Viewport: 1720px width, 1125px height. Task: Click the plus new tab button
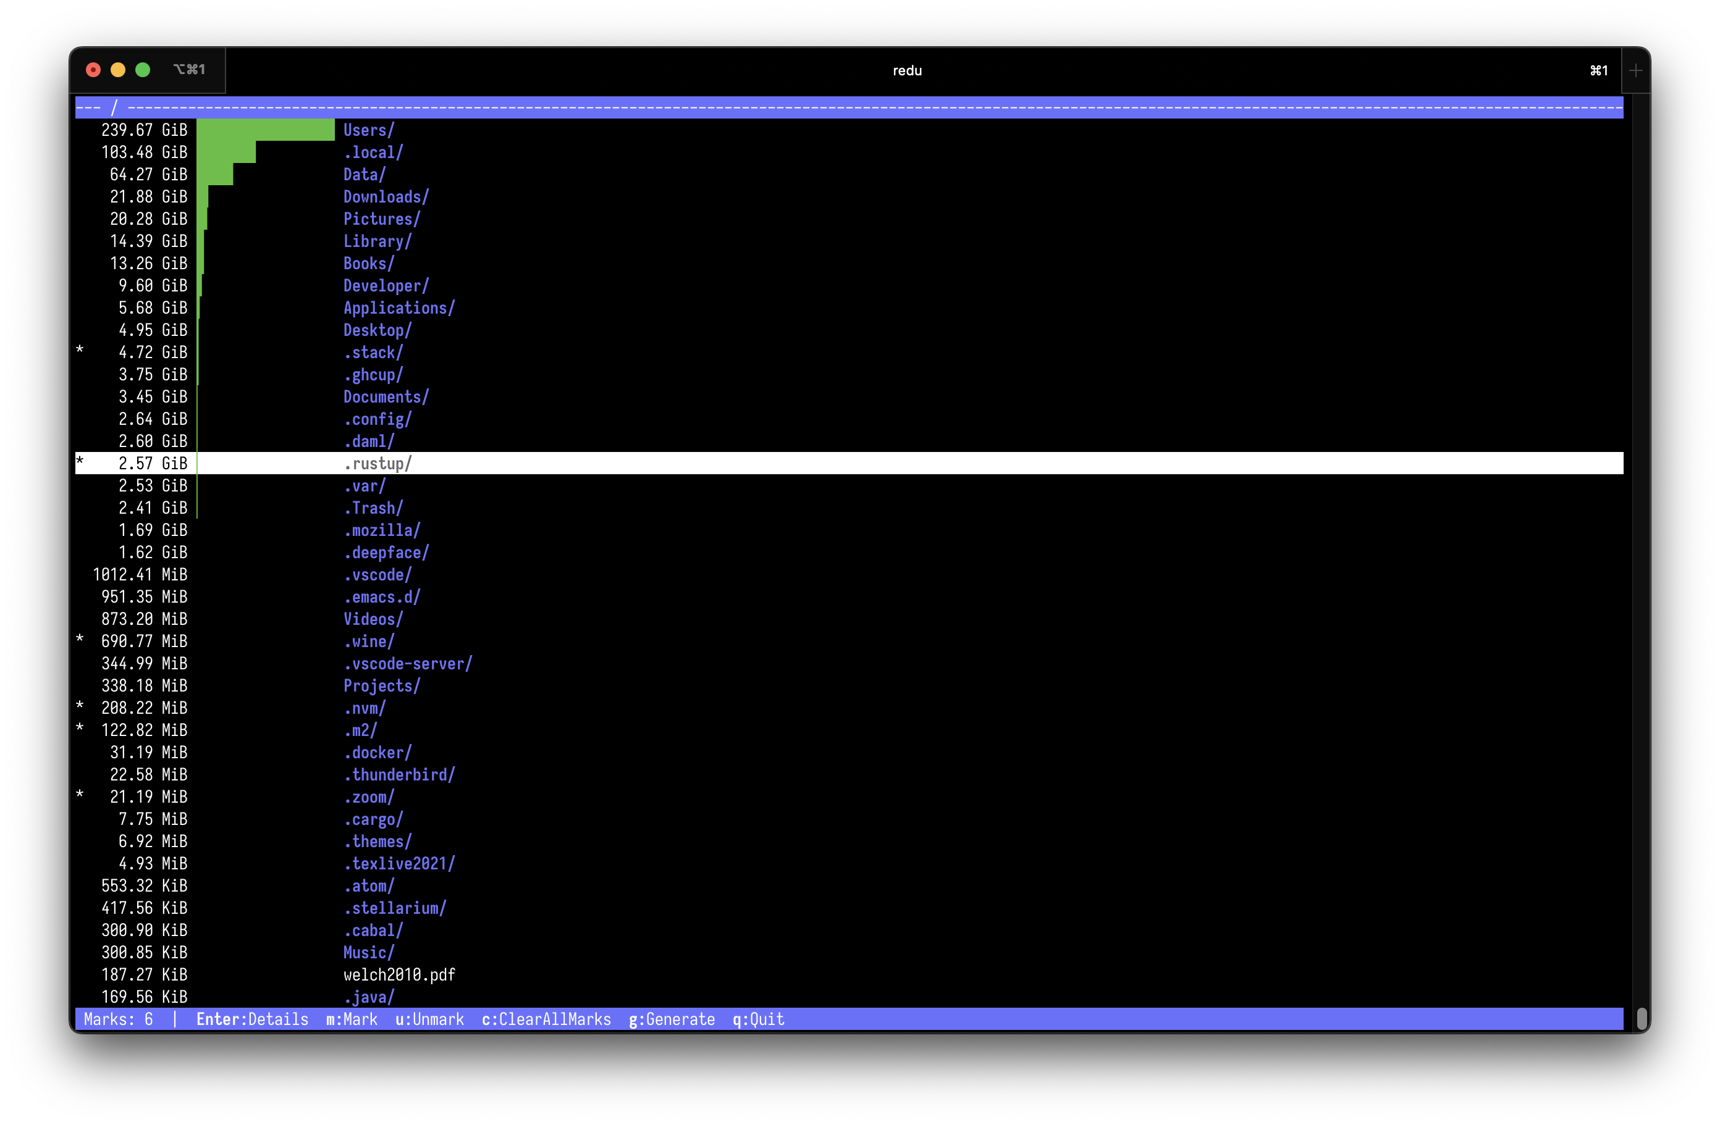pyautogui.click(x=1635, y=71)
